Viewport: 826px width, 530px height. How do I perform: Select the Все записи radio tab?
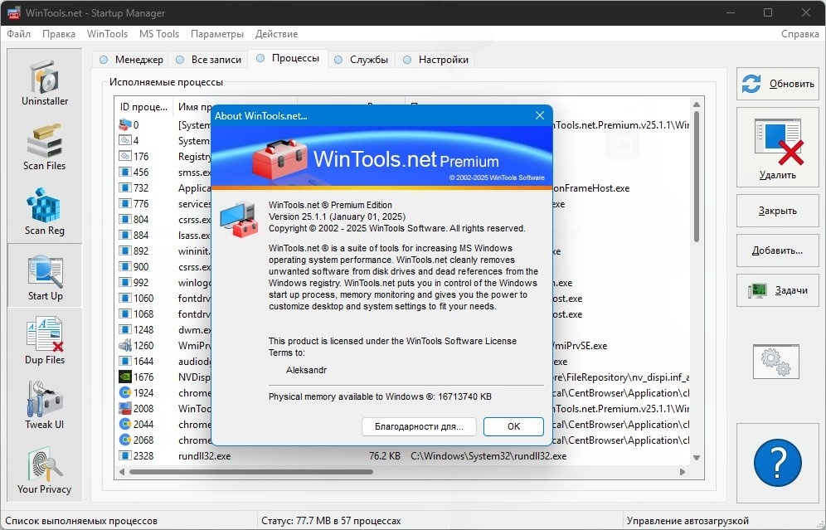pos(209,60)
